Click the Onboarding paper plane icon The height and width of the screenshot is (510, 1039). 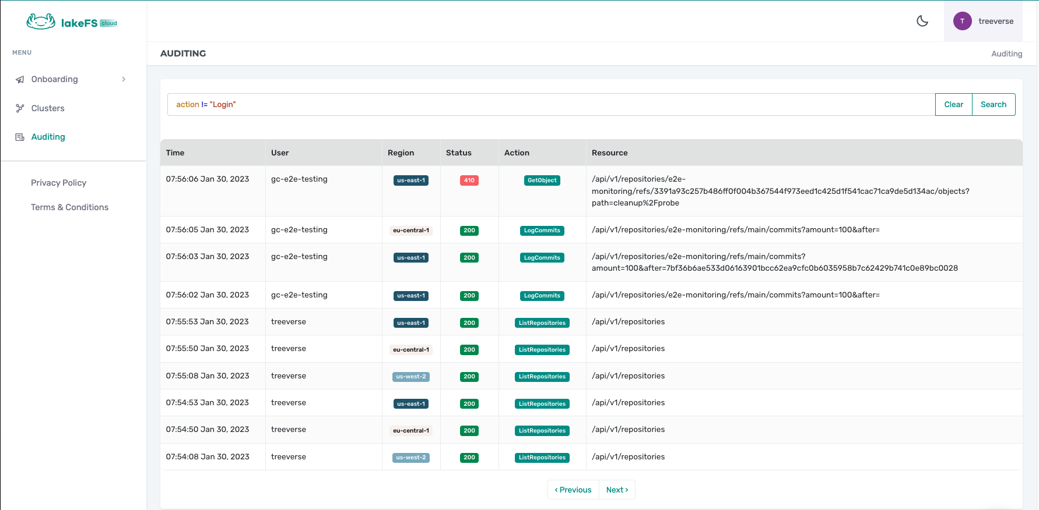[20, 79]
